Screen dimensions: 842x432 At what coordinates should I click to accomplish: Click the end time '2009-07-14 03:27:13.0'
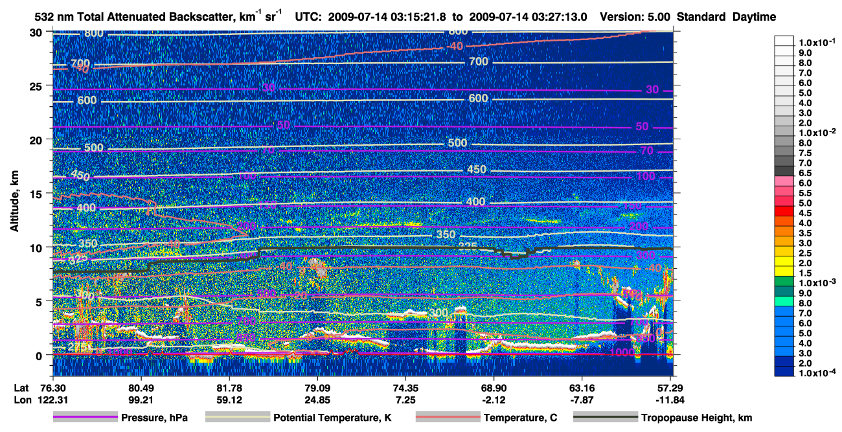[x=530, y=17]
